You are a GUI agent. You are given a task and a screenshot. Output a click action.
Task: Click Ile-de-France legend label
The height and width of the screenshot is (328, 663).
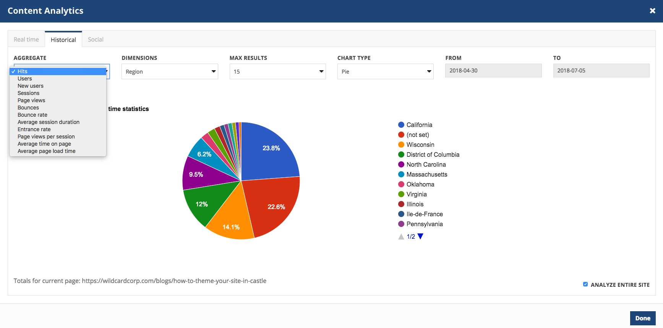pyautogui.click(x=425, y=214)
